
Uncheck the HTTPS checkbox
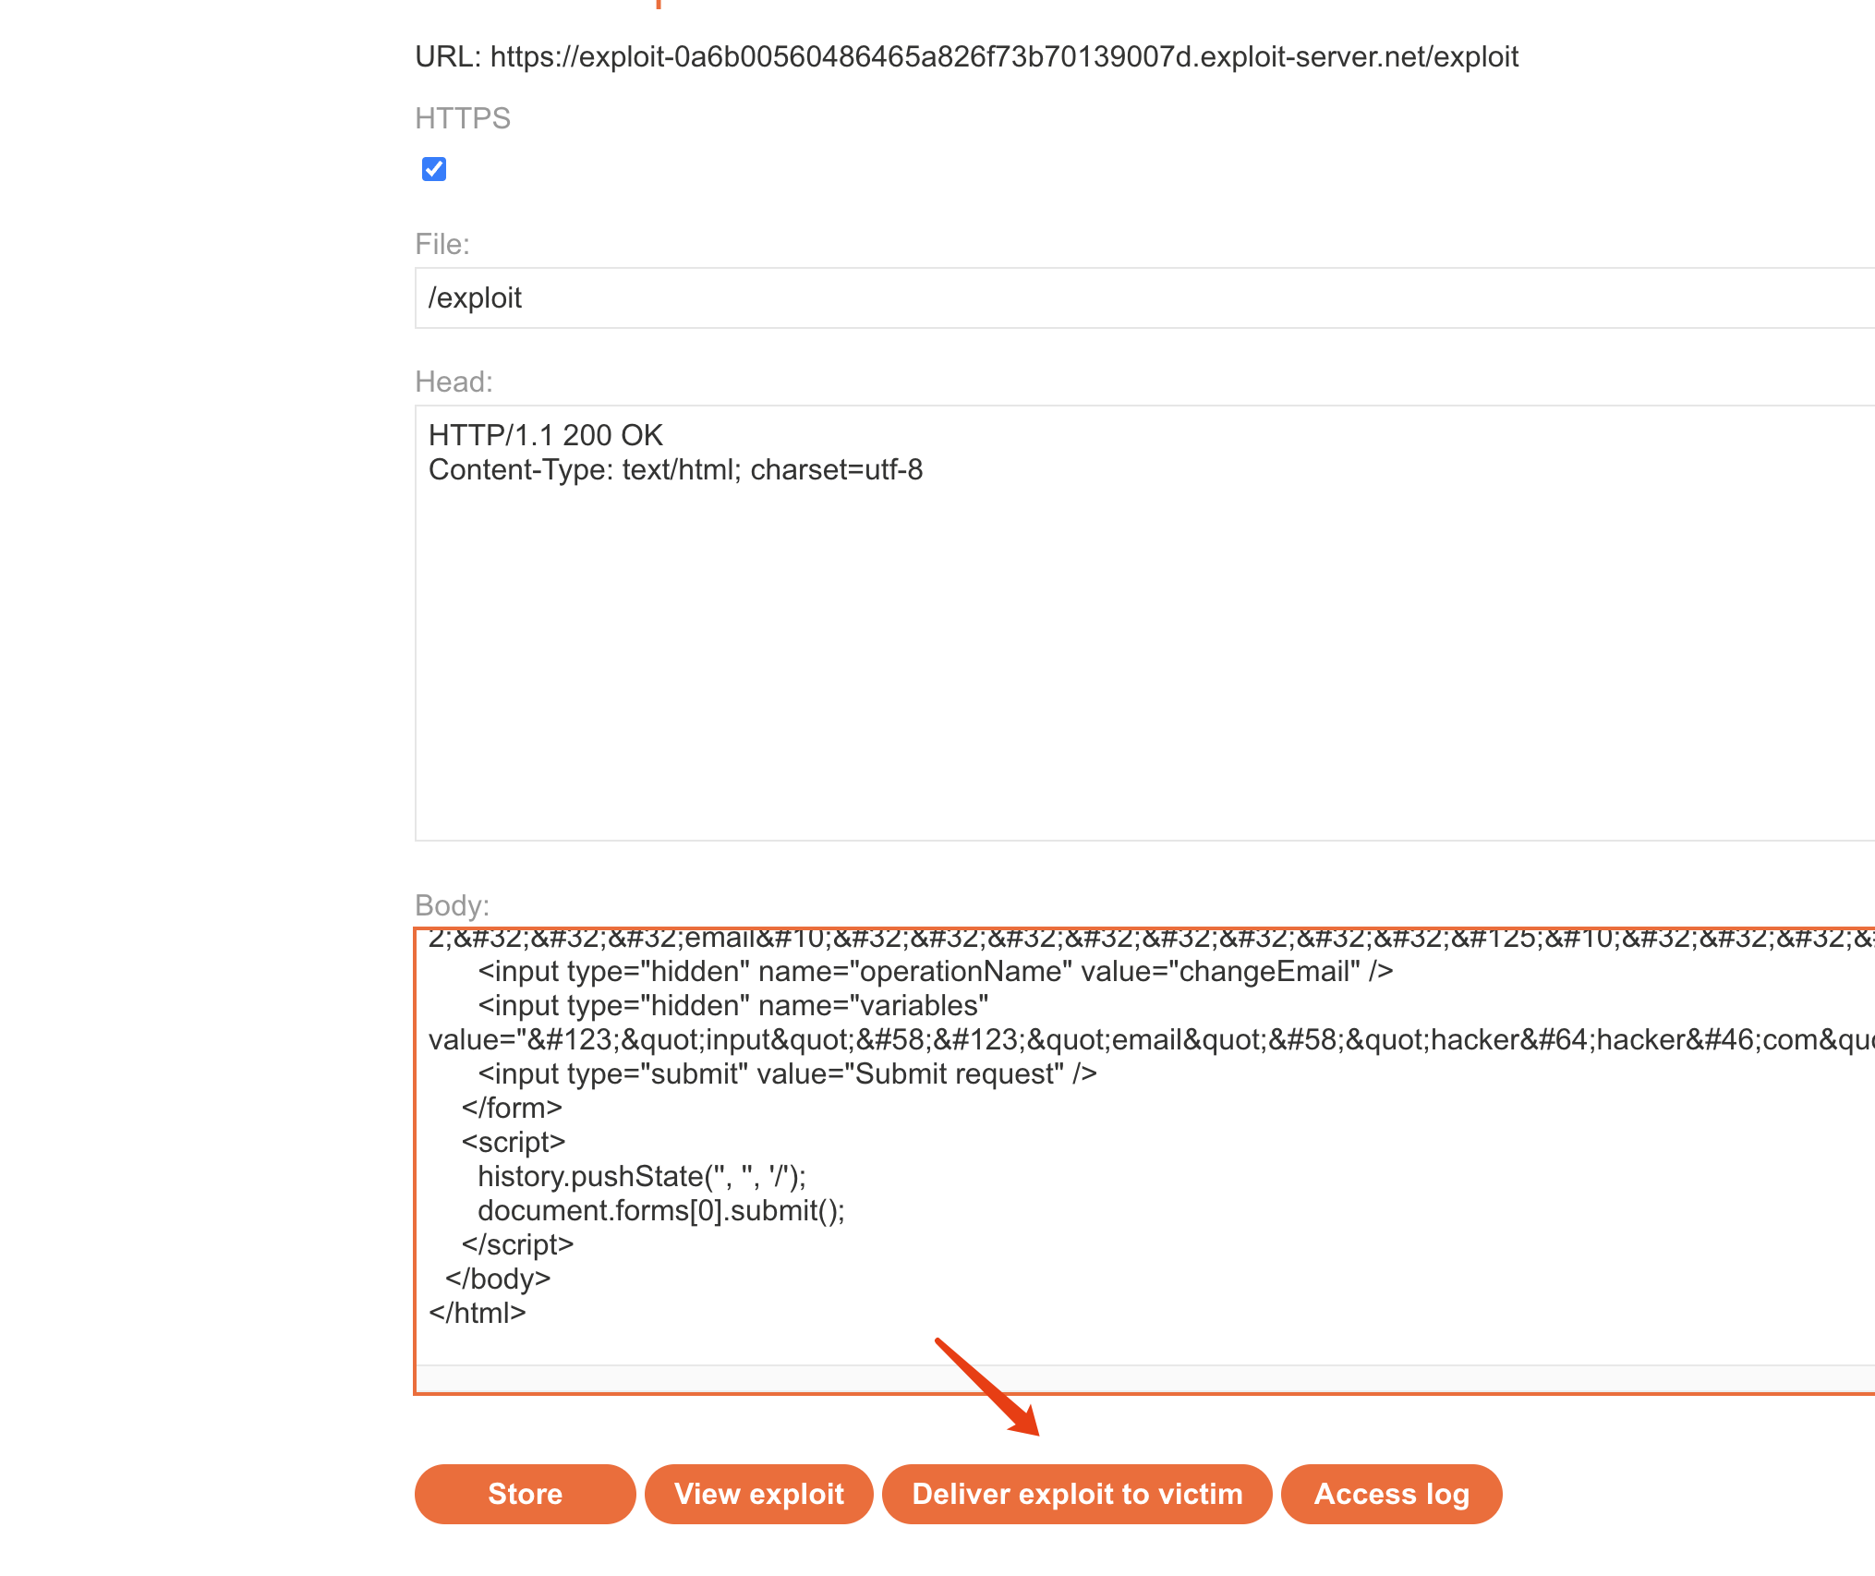pos(433,169)
